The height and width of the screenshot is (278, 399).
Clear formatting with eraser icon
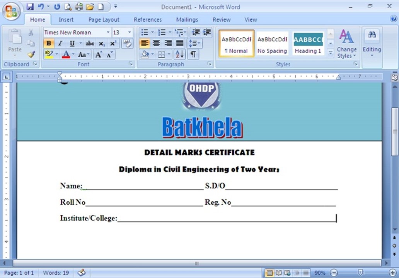pyautogui.click(x=127, y=44)
